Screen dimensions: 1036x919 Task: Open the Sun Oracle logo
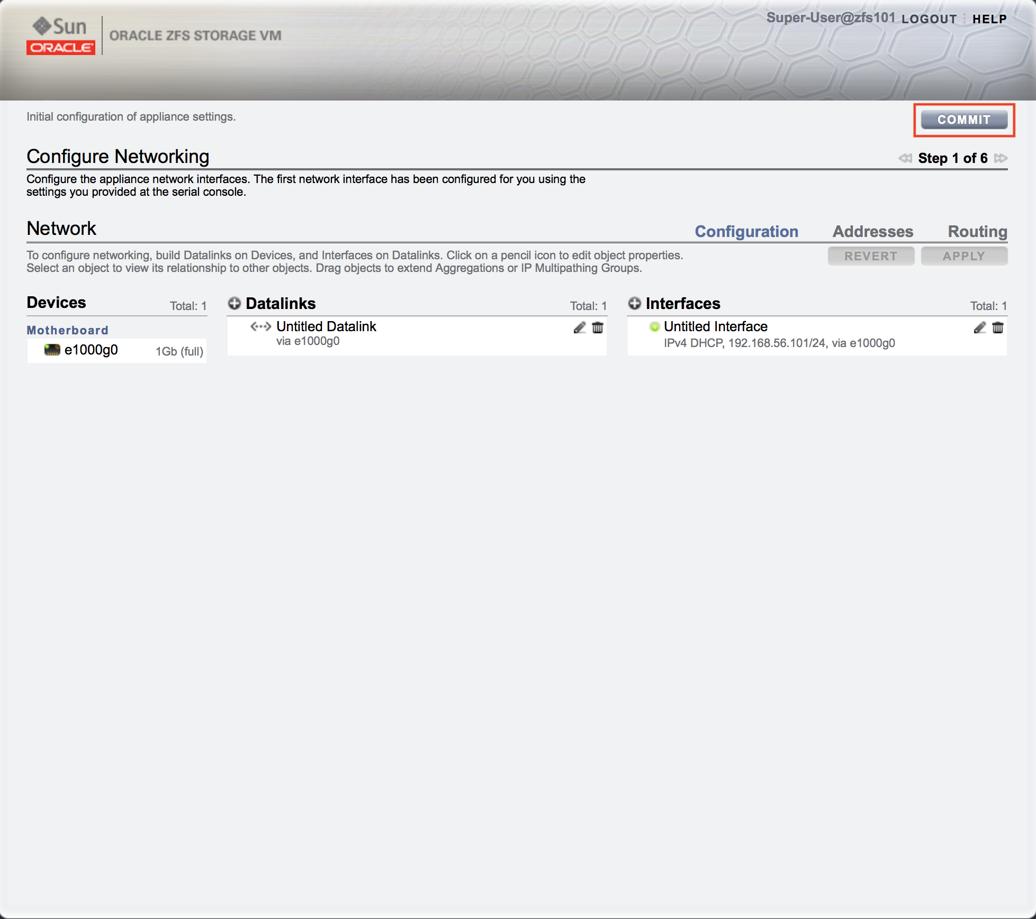click(61, 35)
